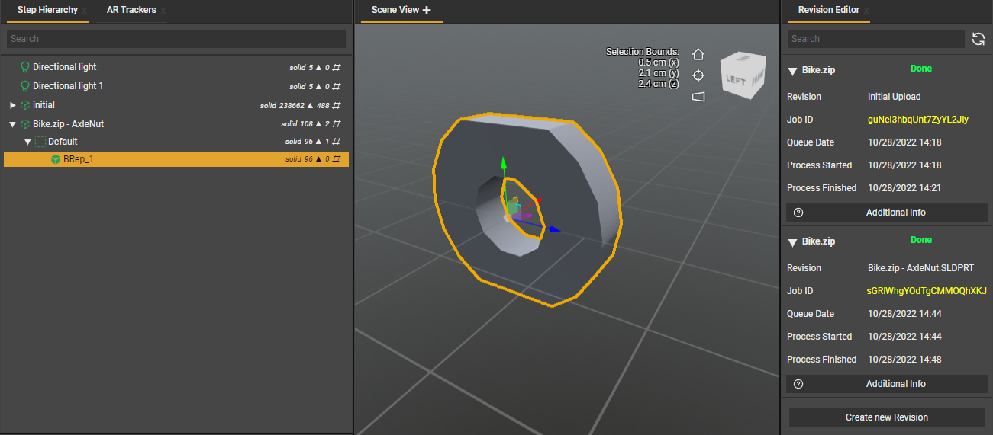This screenshot has width=993, height=435.
Task: Collapse the Bike.zip Initial Upload revision section
Action: [792, 71]
